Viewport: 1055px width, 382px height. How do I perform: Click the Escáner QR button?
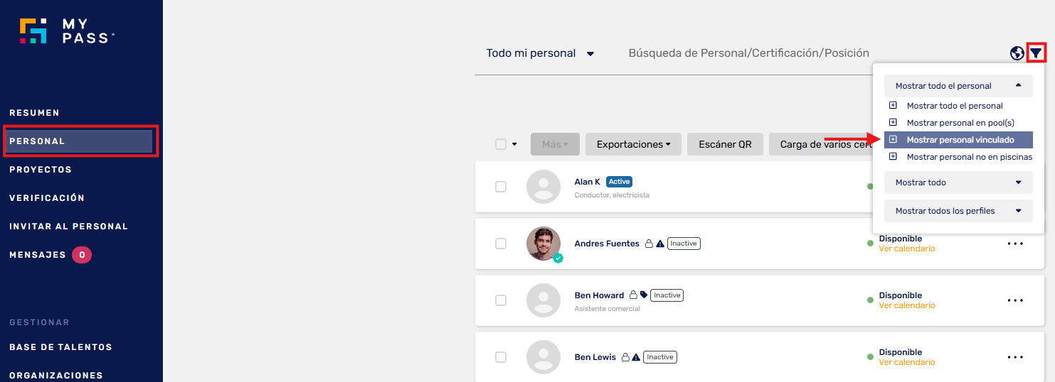click(725, 144)
